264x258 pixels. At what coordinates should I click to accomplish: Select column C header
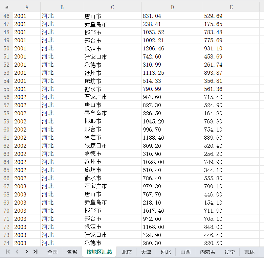[x=112, y=7]
